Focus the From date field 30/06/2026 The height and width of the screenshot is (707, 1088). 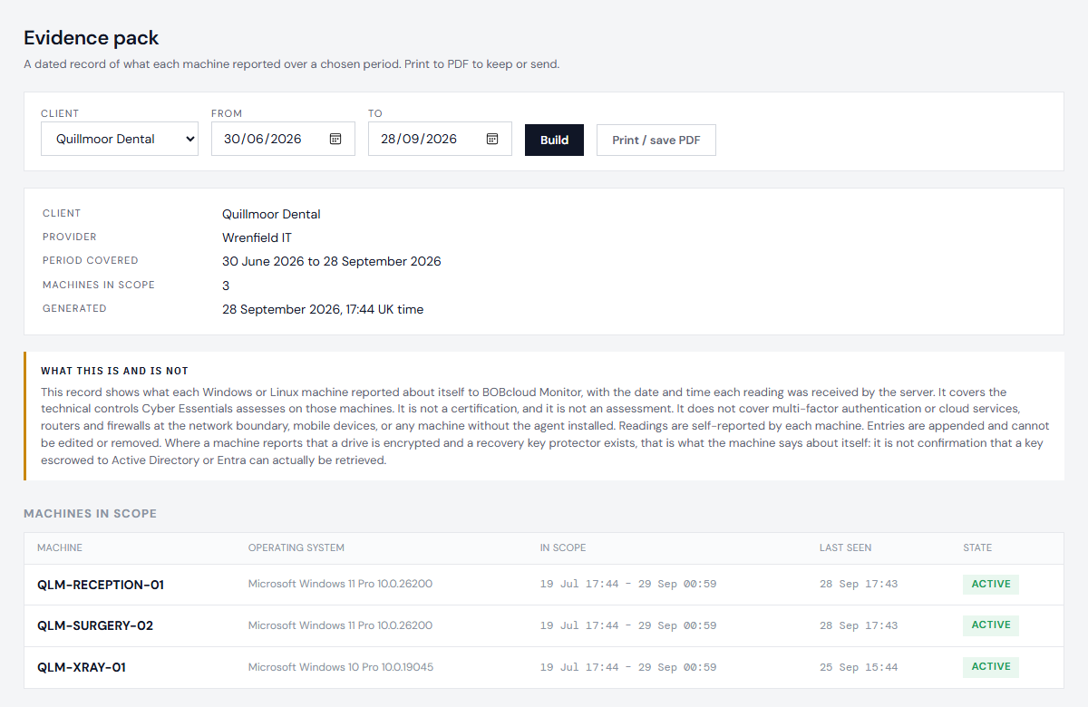283,139
